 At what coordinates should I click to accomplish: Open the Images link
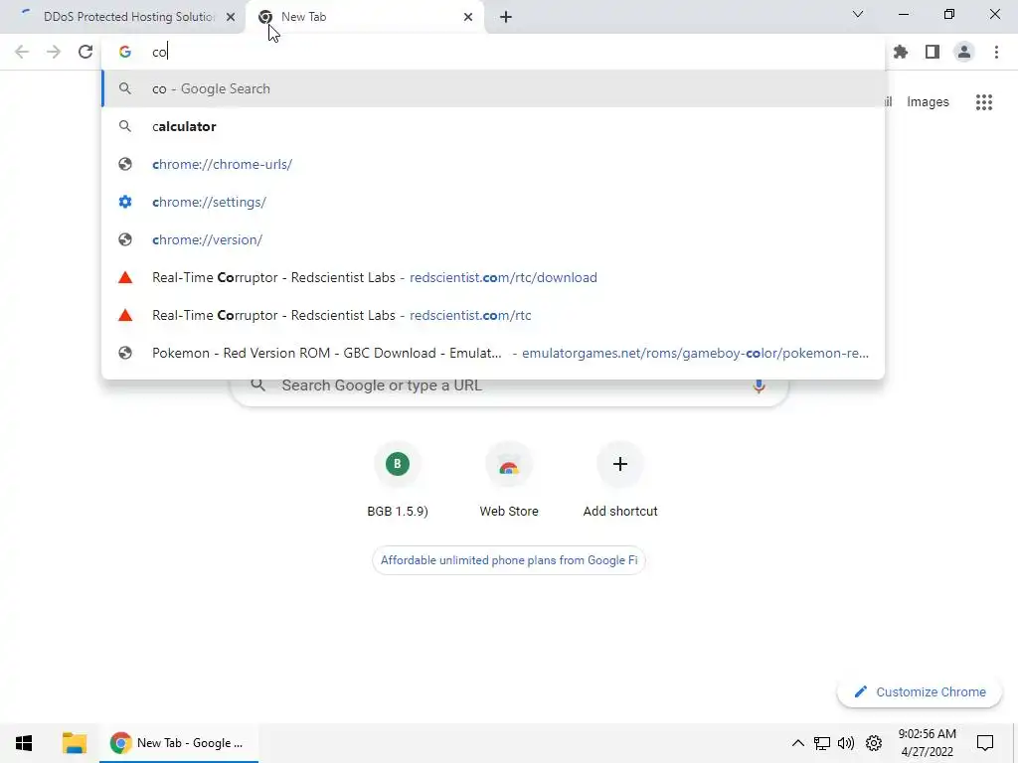pyautogui.click(x=928, y=102)
